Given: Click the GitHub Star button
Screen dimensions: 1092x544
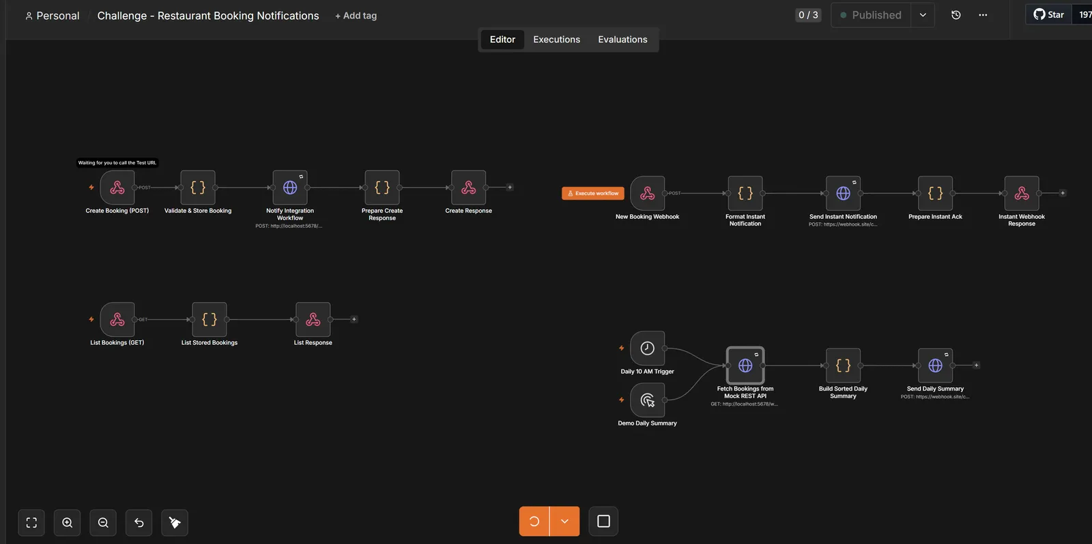Looking at the screenshot, I should (x=1048, y=14).
